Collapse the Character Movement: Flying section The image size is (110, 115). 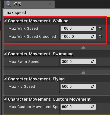point(5,79)
